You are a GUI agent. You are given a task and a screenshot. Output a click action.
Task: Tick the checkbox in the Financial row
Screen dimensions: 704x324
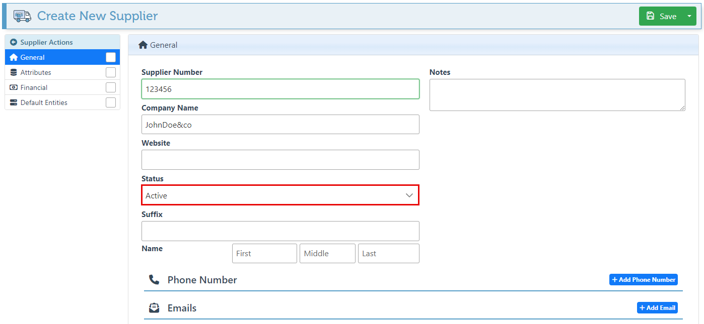[x=111, y=87]
